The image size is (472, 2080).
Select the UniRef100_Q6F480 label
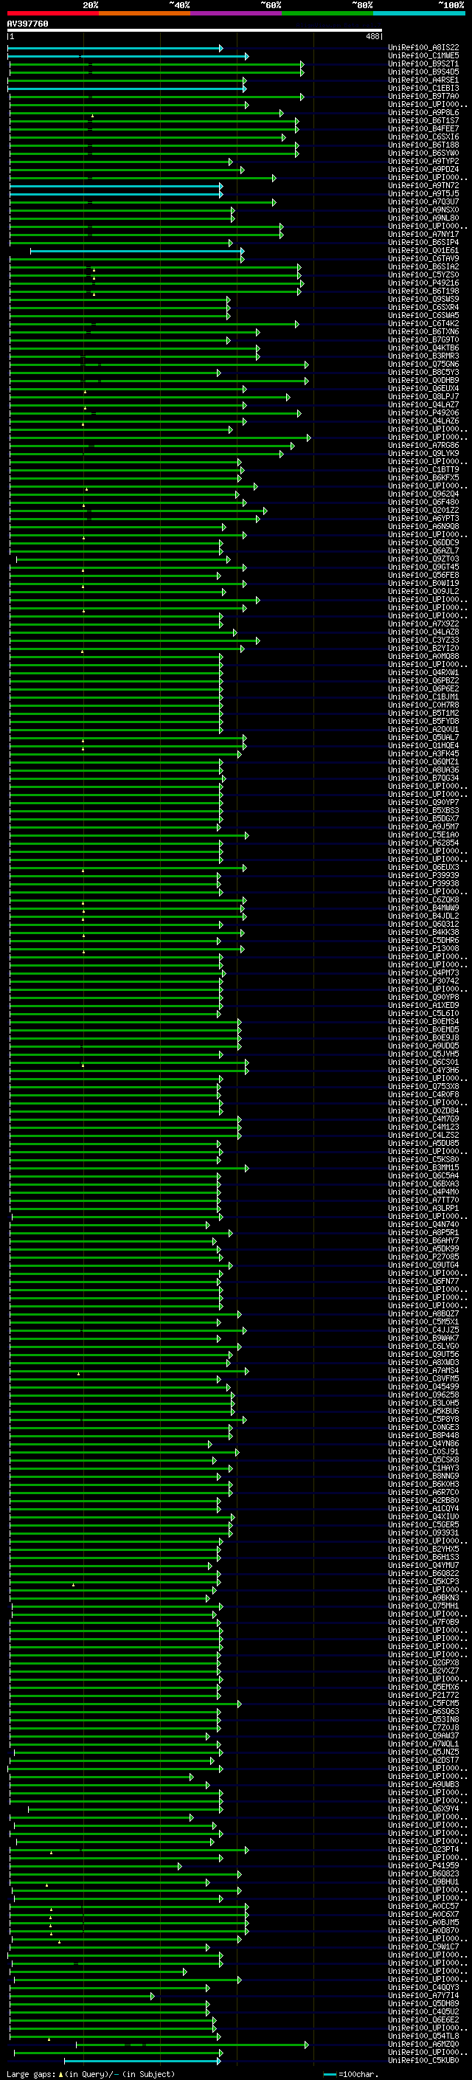coord(423,502)
